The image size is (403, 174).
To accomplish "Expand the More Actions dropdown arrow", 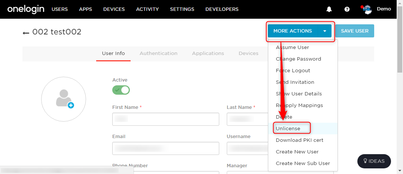I will pyautogui.click(x=325, y=31).
